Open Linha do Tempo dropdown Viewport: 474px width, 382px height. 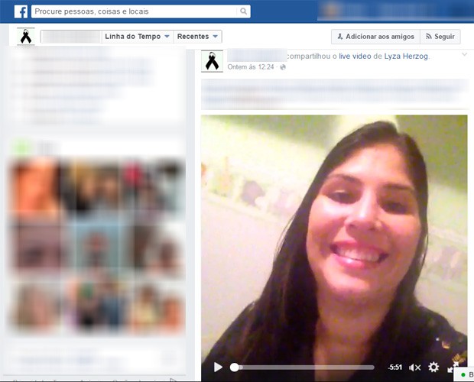pyautogui.click(x=137, y=37)
